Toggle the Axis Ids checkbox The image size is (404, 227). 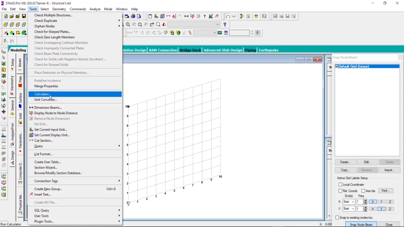click(x=363, y=191)
